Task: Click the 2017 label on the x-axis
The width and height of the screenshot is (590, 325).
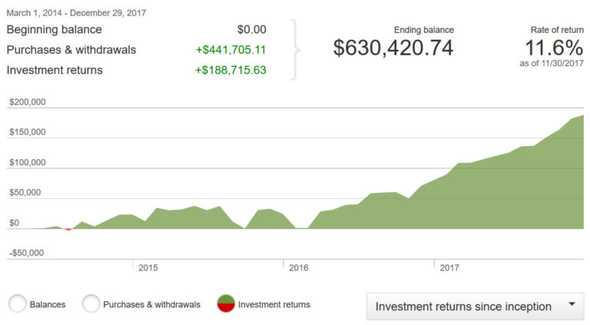Action: click(449, 268)
